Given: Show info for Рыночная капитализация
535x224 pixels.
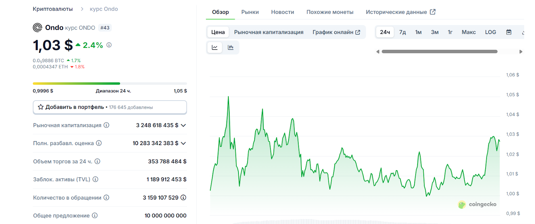Looking at the screenshot, I should (106, 125).
